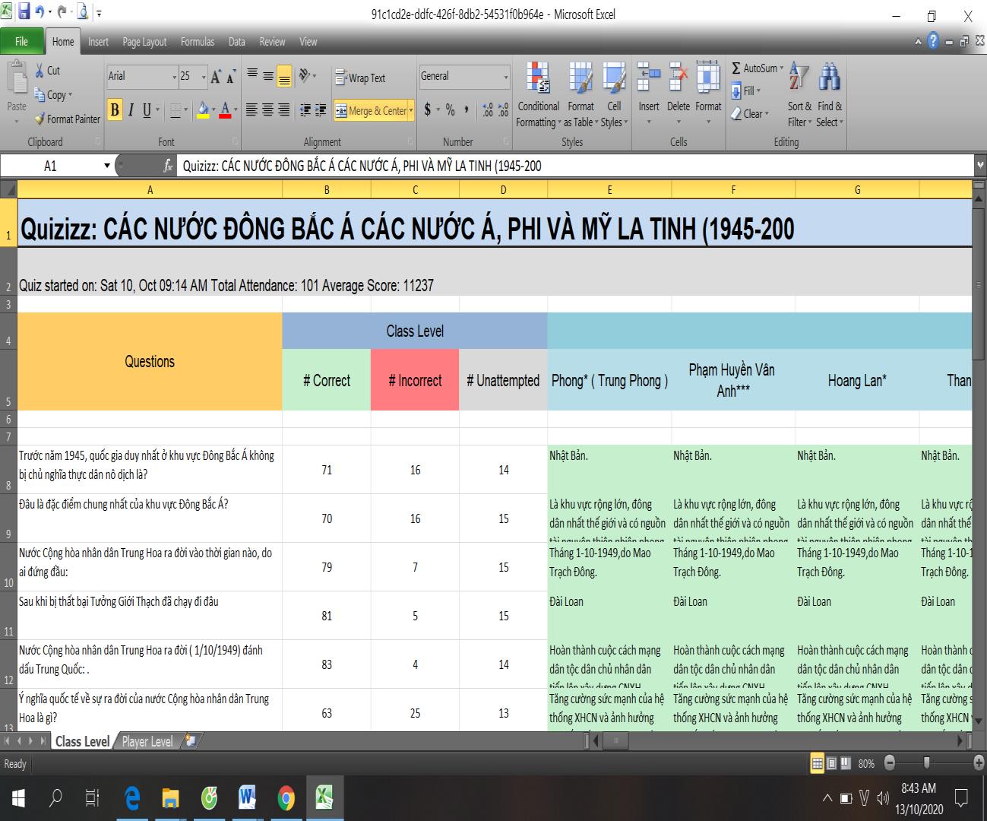
Task: Click inside the formula bar
Action: (x=576, y=166)
